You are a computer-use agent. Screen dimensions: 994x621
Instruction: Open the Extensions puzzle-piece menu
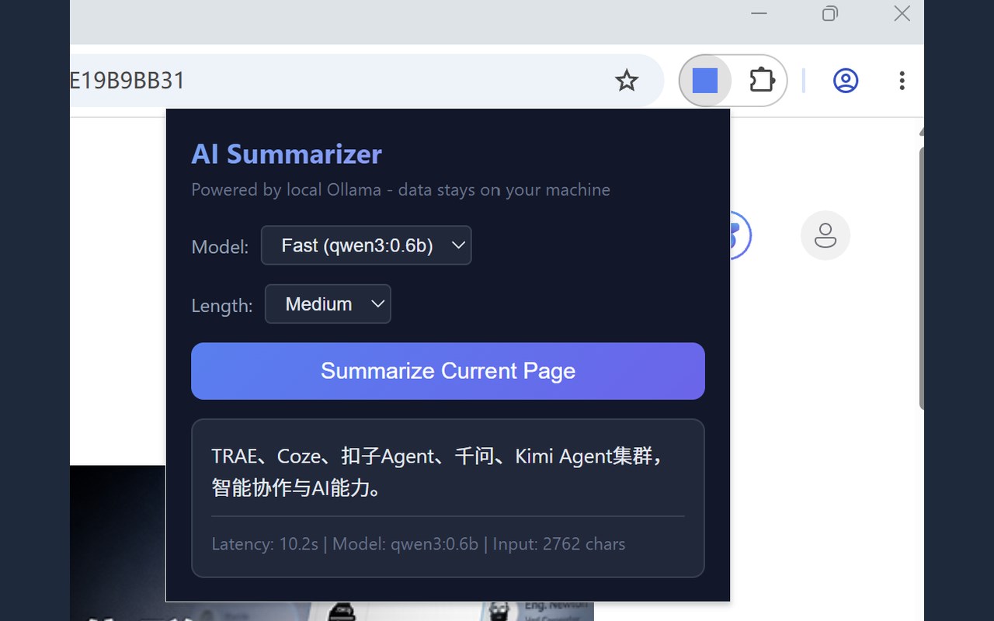click(762, 80)
